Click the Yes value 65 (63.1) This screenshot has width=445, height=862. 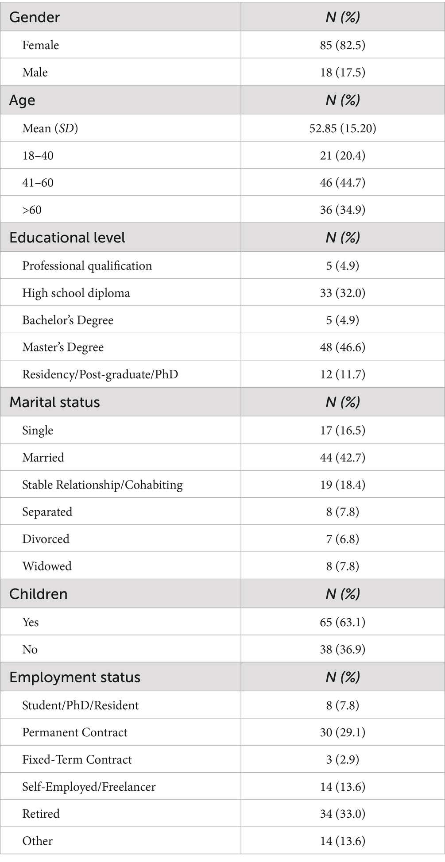click(x=342, y=622)
